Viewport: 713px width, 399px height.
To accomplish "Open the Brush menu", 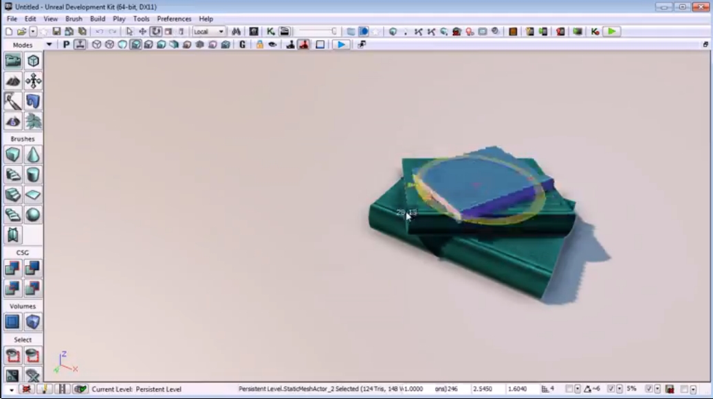I will 74,19.
